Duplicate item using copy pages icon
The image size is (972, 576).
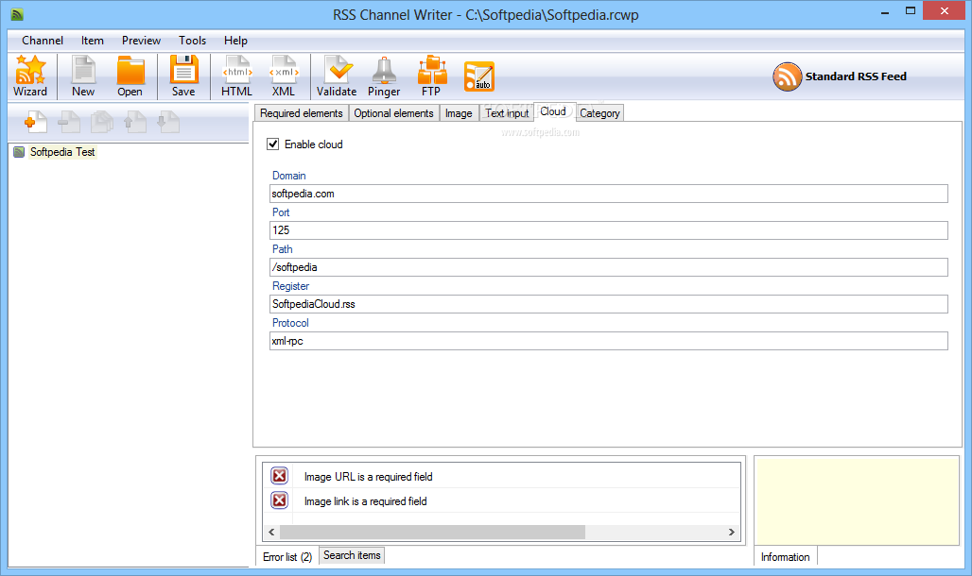click(102, 122)
